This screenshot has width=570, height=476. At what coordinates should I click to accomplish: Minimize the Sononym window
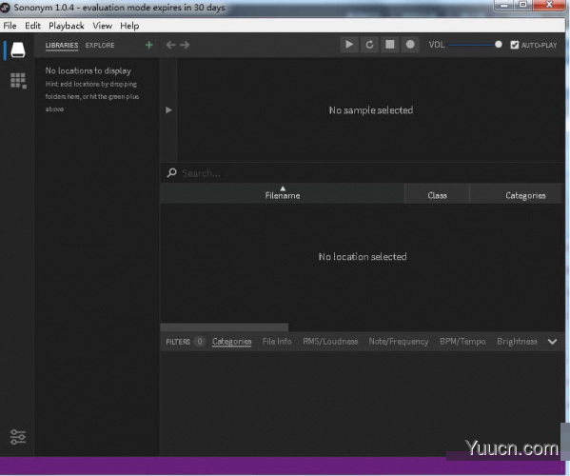point(503,5)
